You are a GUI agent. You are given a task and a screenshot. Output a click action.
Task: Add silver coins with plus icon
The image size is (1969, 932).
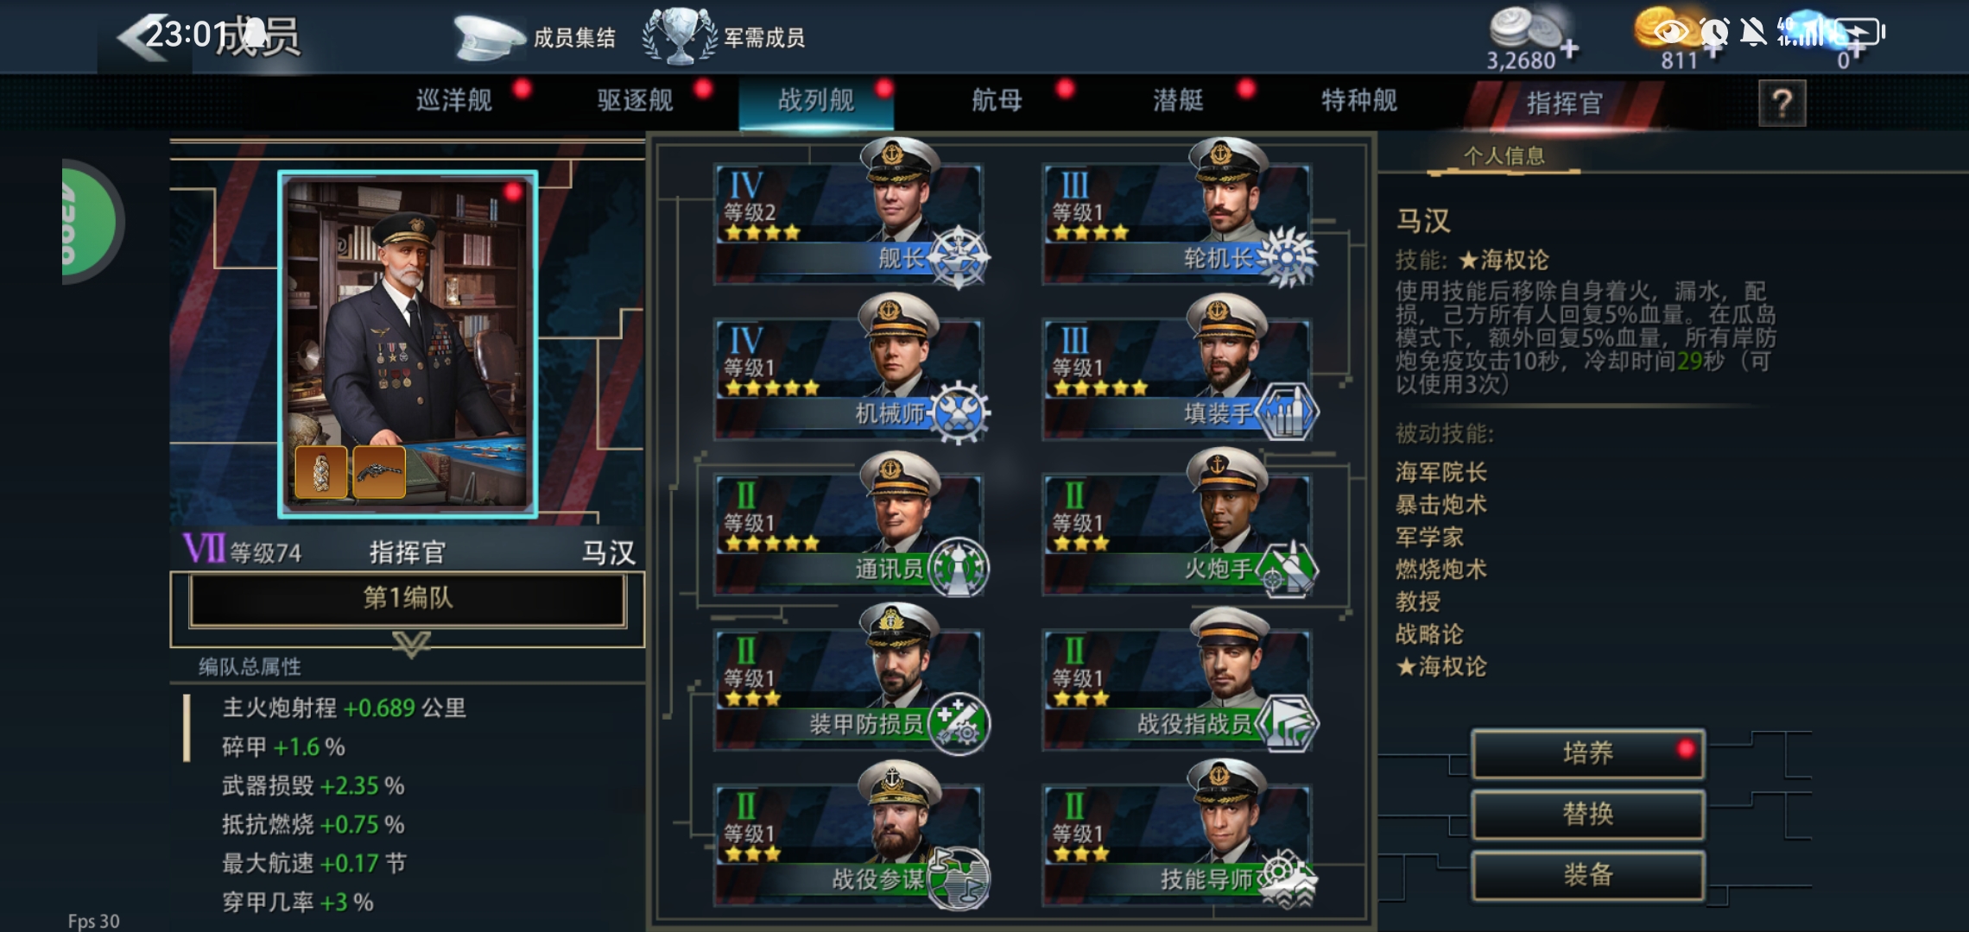tap(1569, 49)
